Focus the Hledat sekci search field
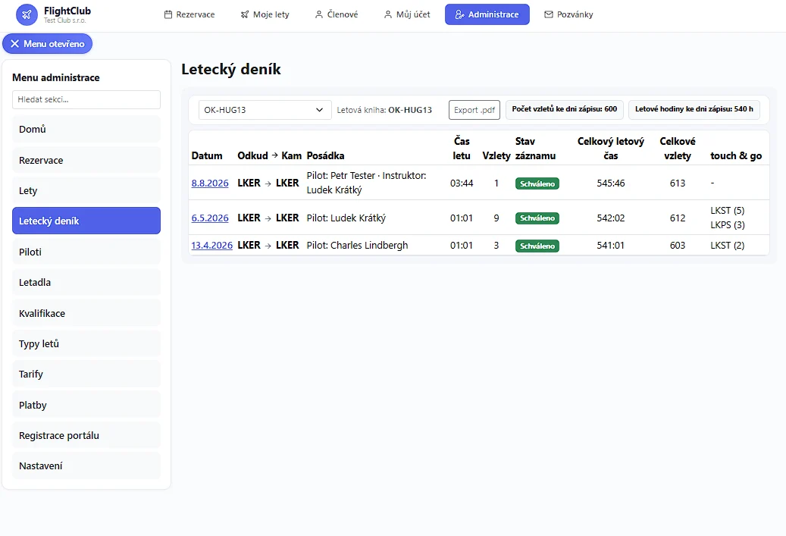 pyautogui.click(x=86, y=99)
